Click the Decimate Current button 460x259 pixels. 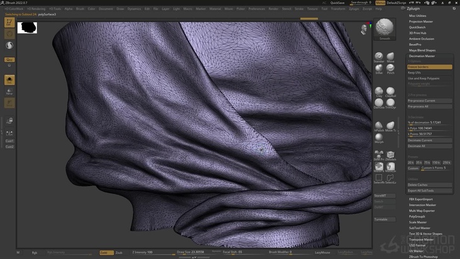429,140
